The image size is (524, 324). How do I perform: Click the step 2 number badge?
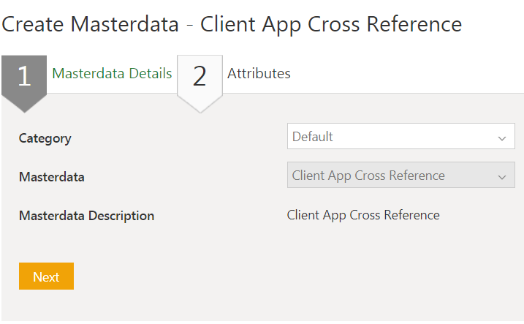click(200, 76)
